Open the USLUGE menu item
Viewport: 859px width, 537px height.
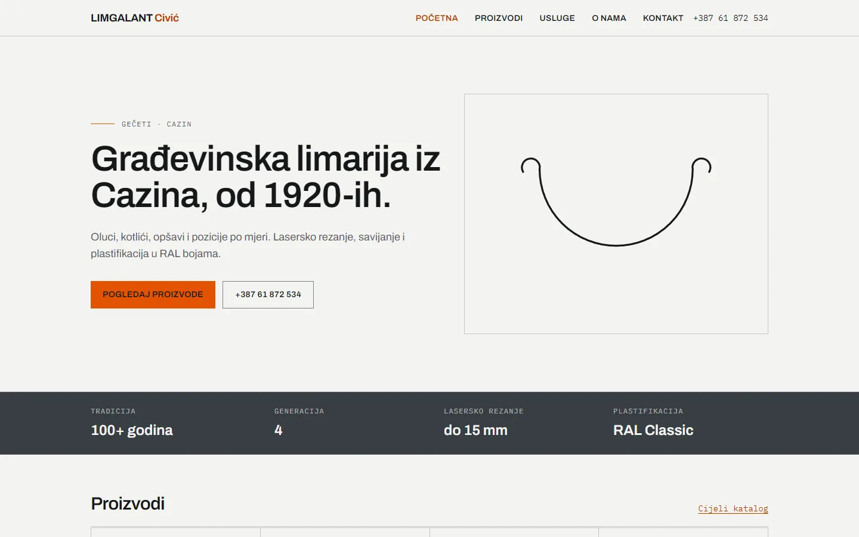point(557,18)
